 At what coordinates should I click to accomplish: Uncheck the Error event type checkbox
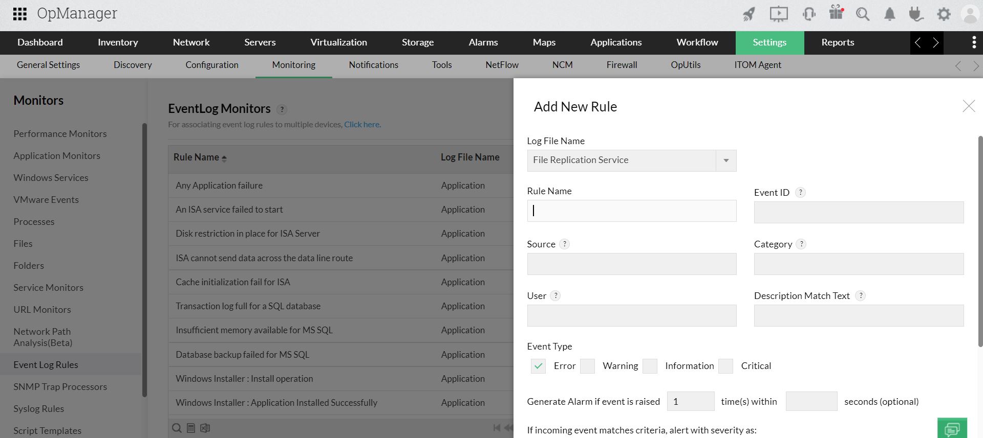click(x=538, y=366)
